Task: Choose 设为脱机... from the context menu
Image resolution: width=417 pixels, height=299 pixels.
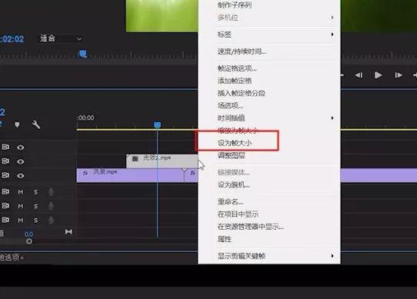Action: pos(233,184)
